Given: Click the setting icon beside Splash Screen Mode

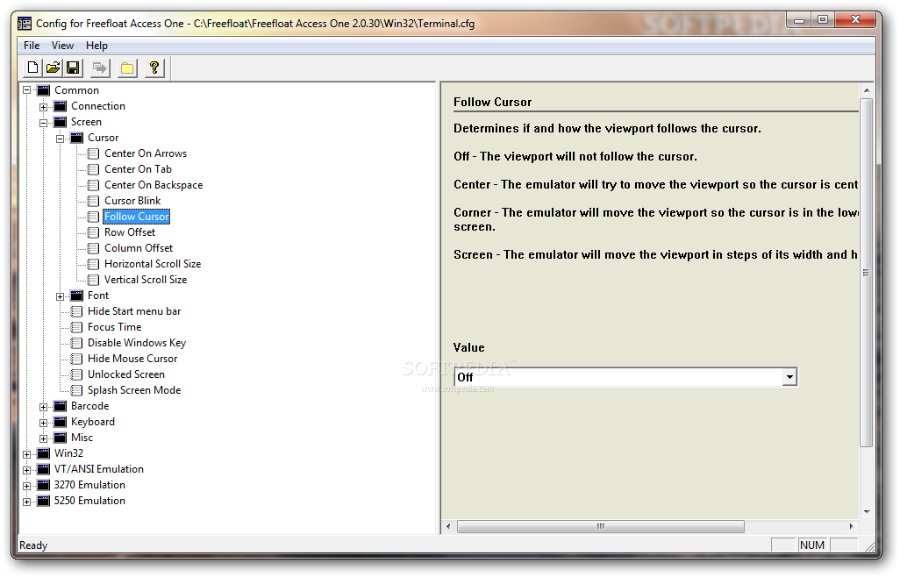Looking at the screenshot, I should tap(77, 390).
